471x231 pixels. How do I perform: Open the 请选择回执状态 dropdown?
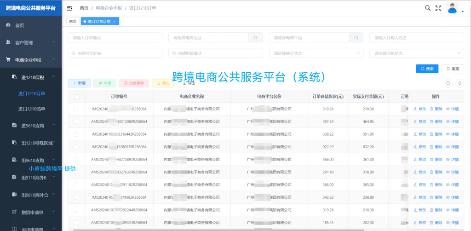click(x=417, y=53)
